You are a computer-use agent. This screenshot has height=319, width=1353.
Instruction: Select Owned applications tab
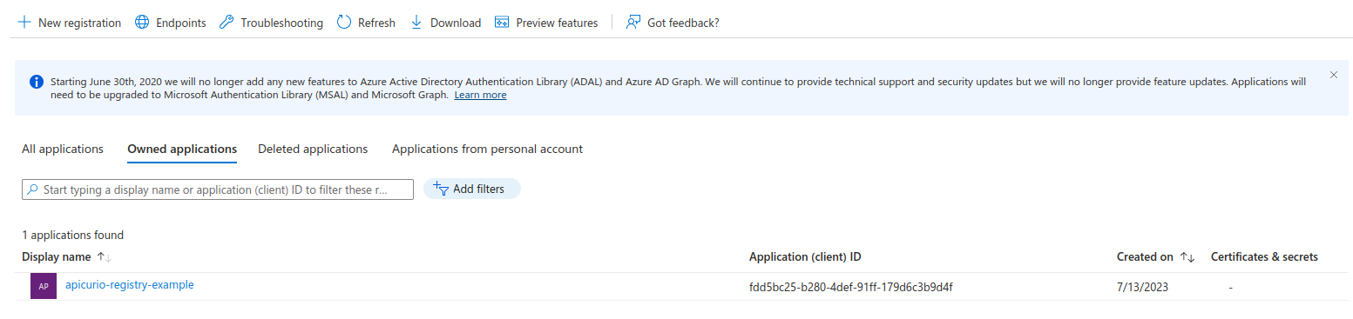[182, 149]
